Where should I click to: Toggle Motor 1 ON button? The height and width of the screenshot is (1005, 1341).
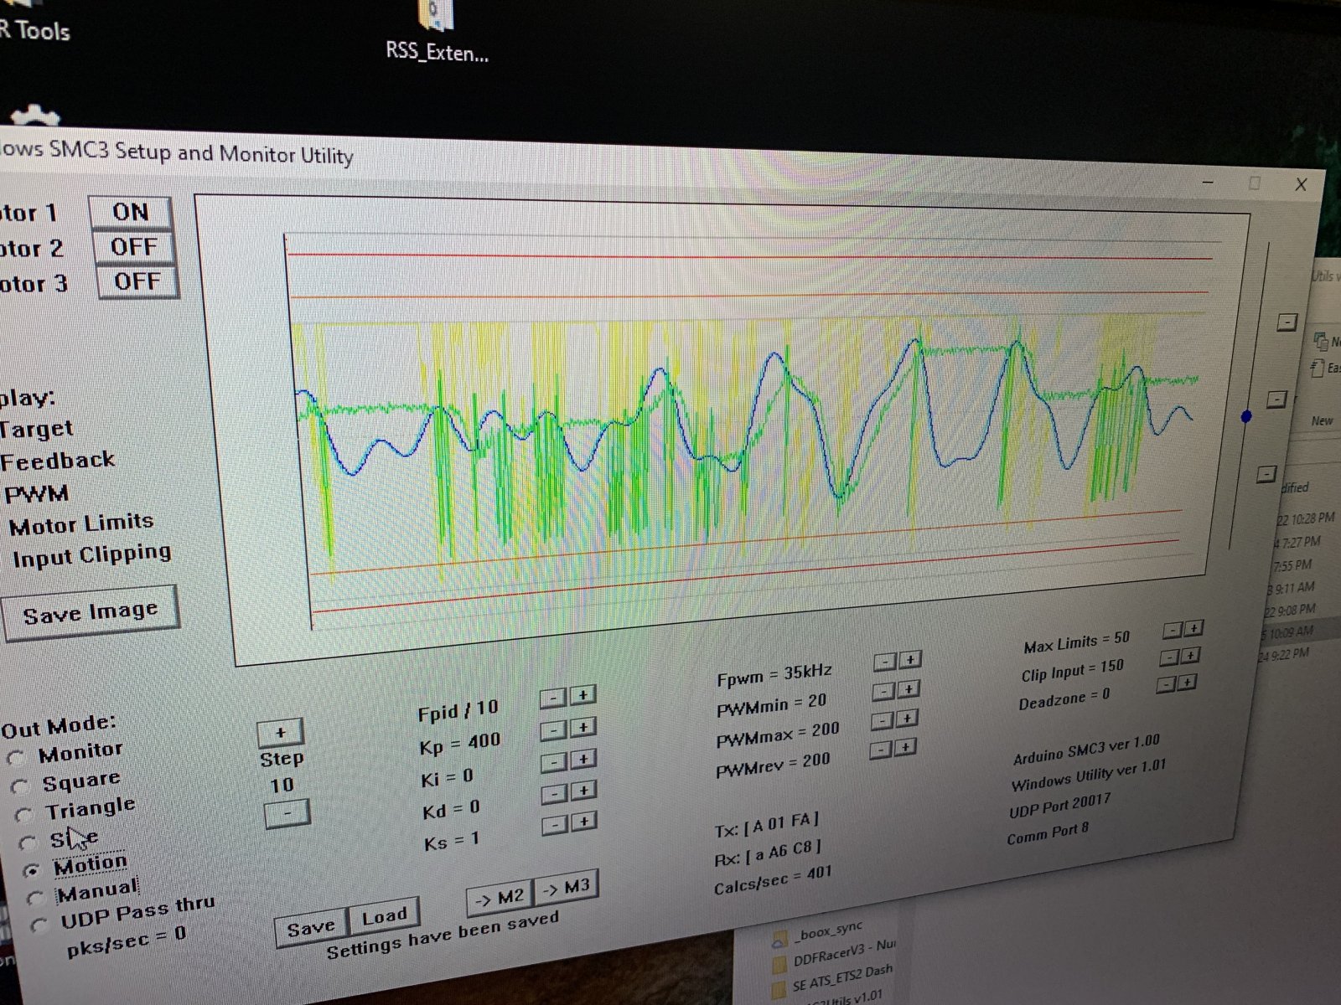[131, 212]
